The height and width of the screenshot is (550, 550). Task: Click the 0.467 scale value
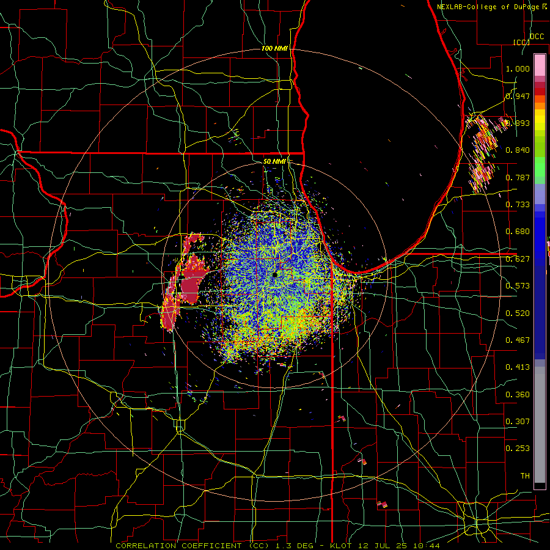pyautogui.click(x=518, y=340)
